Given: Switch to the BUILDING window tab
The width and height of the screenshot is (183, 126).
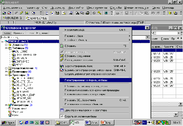Looking at the screenshot, I should (x=12, y=18).
